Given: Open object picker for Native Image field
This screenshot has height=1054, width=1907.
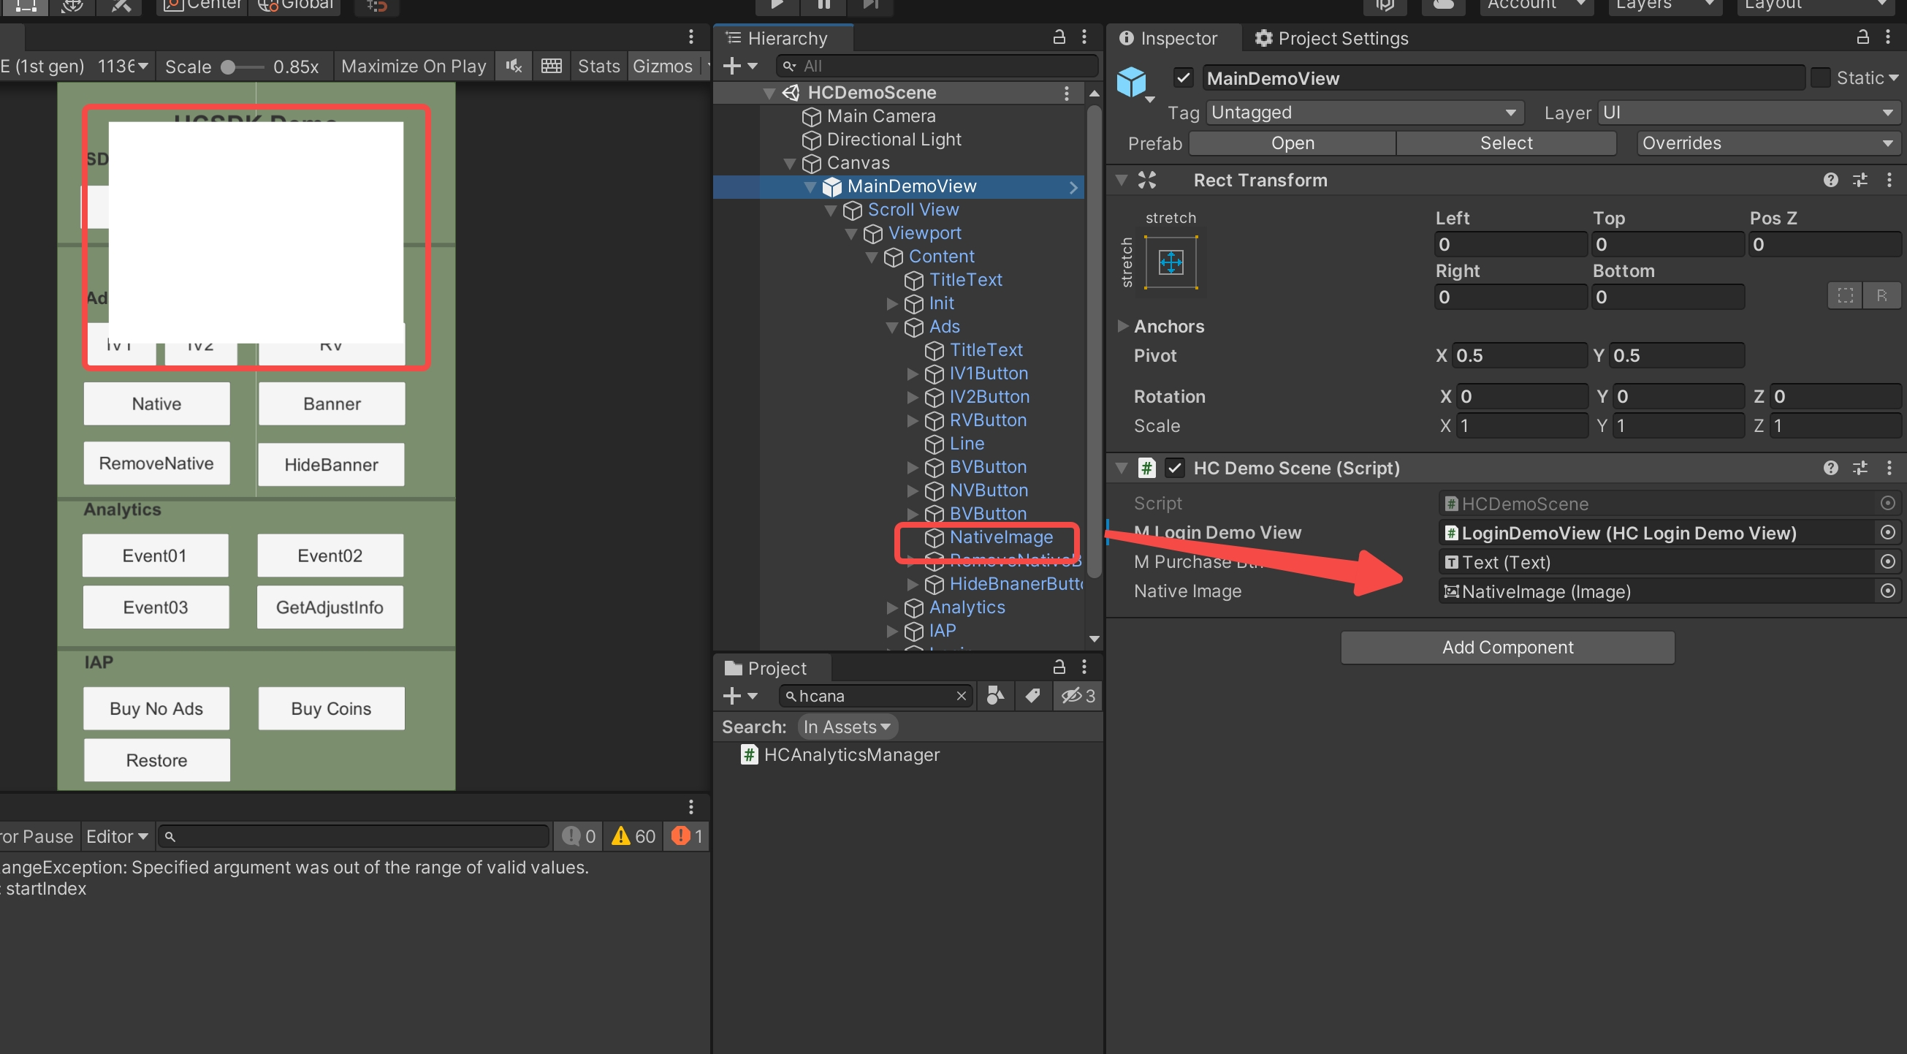Looking at the screenshot, I should tap(1889, 591).
